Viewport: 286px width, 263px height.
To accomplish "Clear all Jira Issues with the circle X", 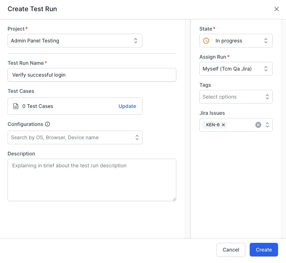I will [x=258, y=125].
